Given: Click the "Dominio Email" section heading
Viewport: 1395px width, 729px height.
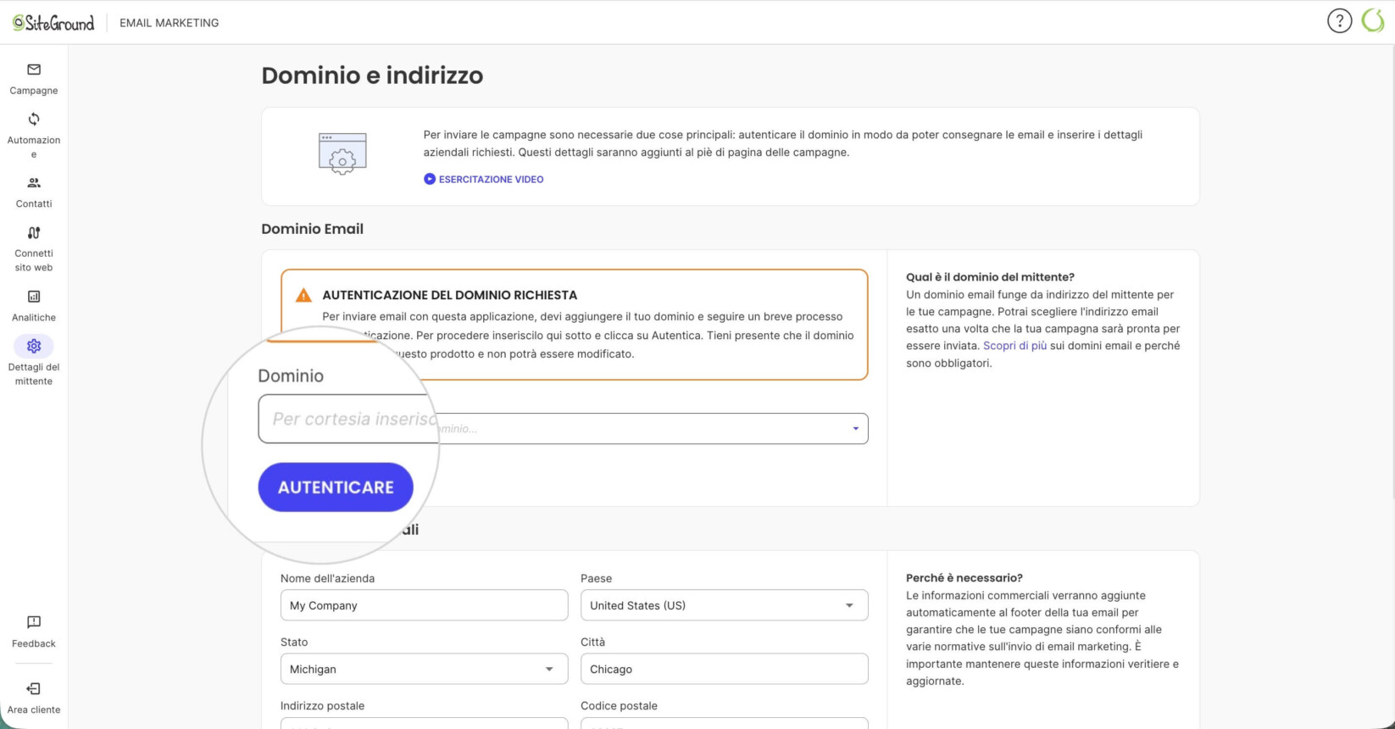Looking at the screenshot, I should point(312,229).
